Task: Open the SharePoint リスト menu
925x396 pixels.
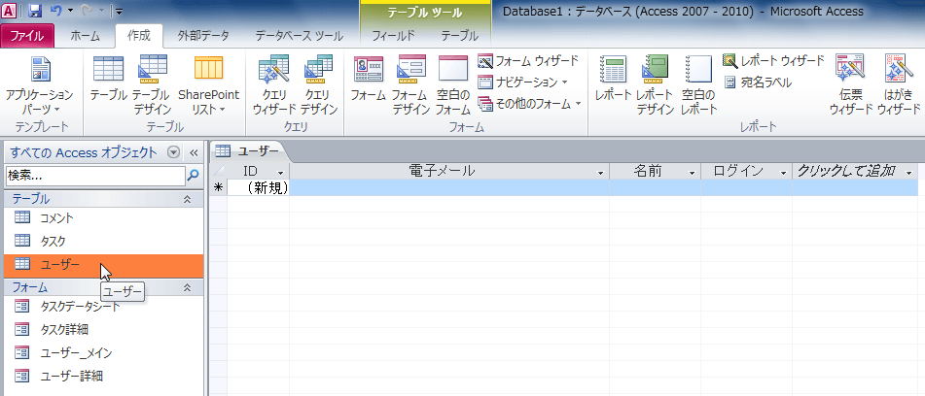Action: coord(209,85)
